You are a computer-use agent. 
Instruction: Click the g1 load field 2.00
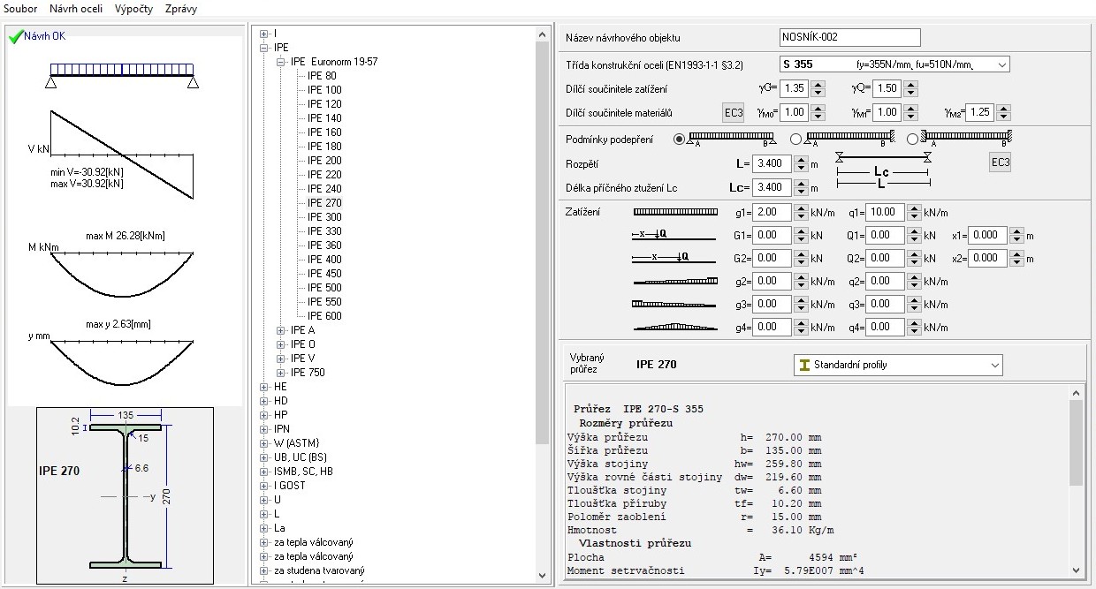coord(773,212)
